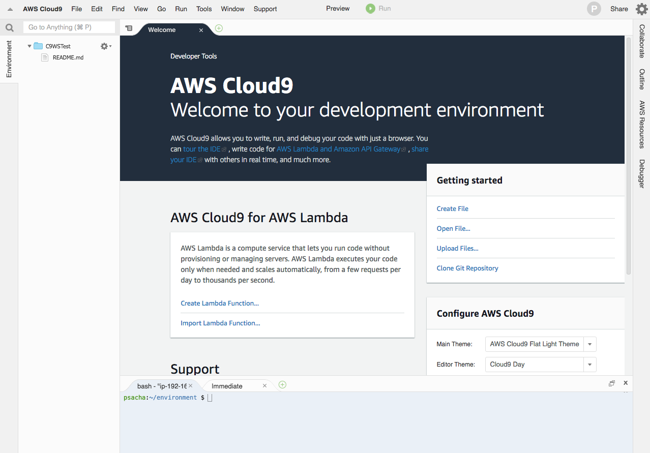Select README.md in the file tree

[68, 57]
